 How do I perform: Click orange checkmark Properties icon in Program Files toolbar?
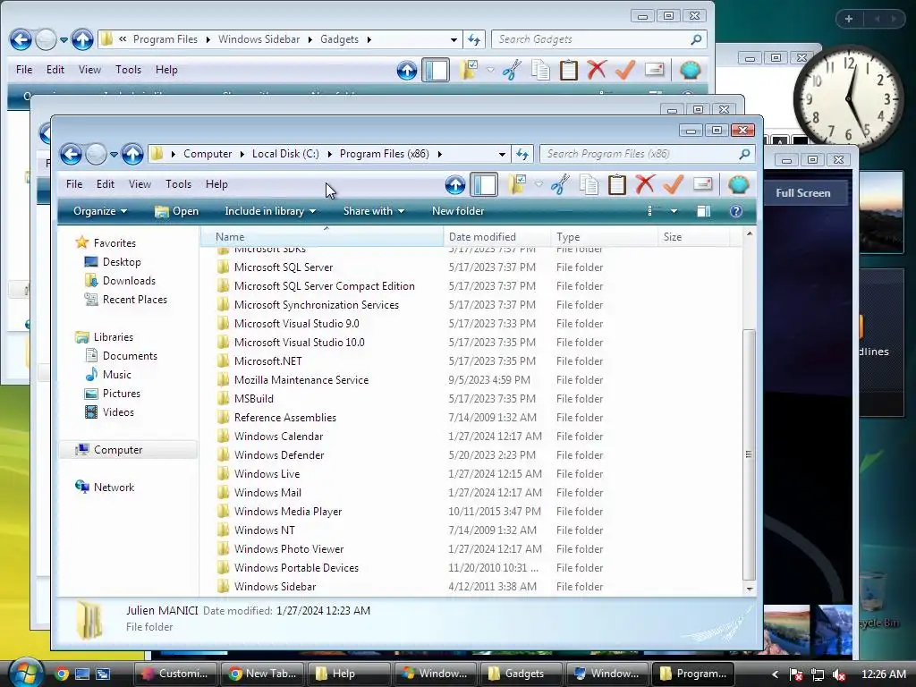tap(673, 184)
